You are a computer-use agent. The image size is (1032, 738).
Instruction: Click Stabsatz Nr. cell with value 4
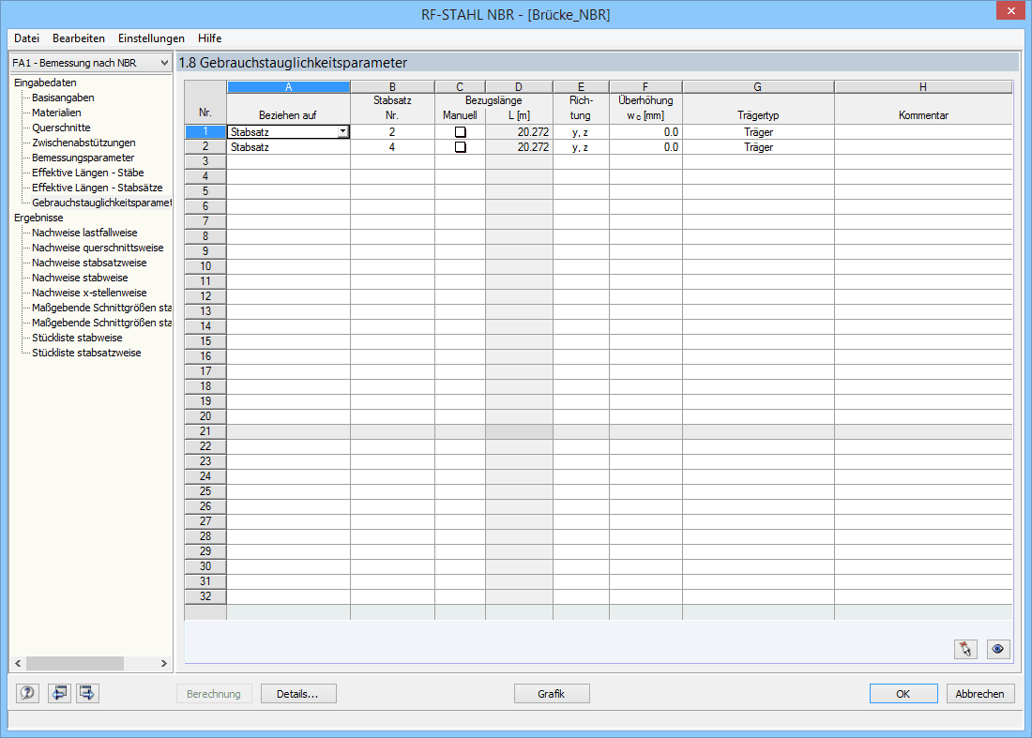[392, 147]
